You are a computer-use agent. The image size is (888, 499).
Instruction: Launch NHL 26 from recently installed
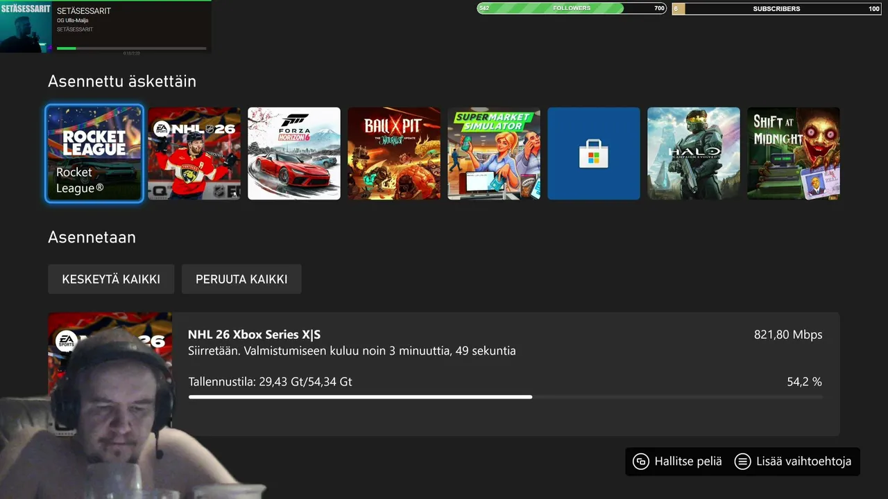pos(194,153)
